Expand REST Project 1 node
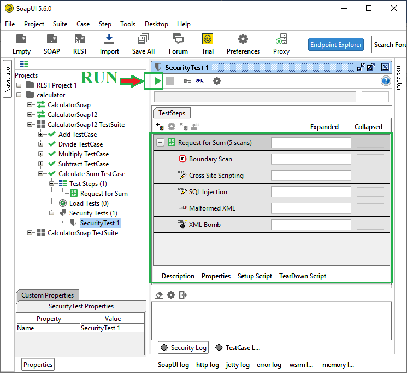407x373 pixels. point(19,85)
